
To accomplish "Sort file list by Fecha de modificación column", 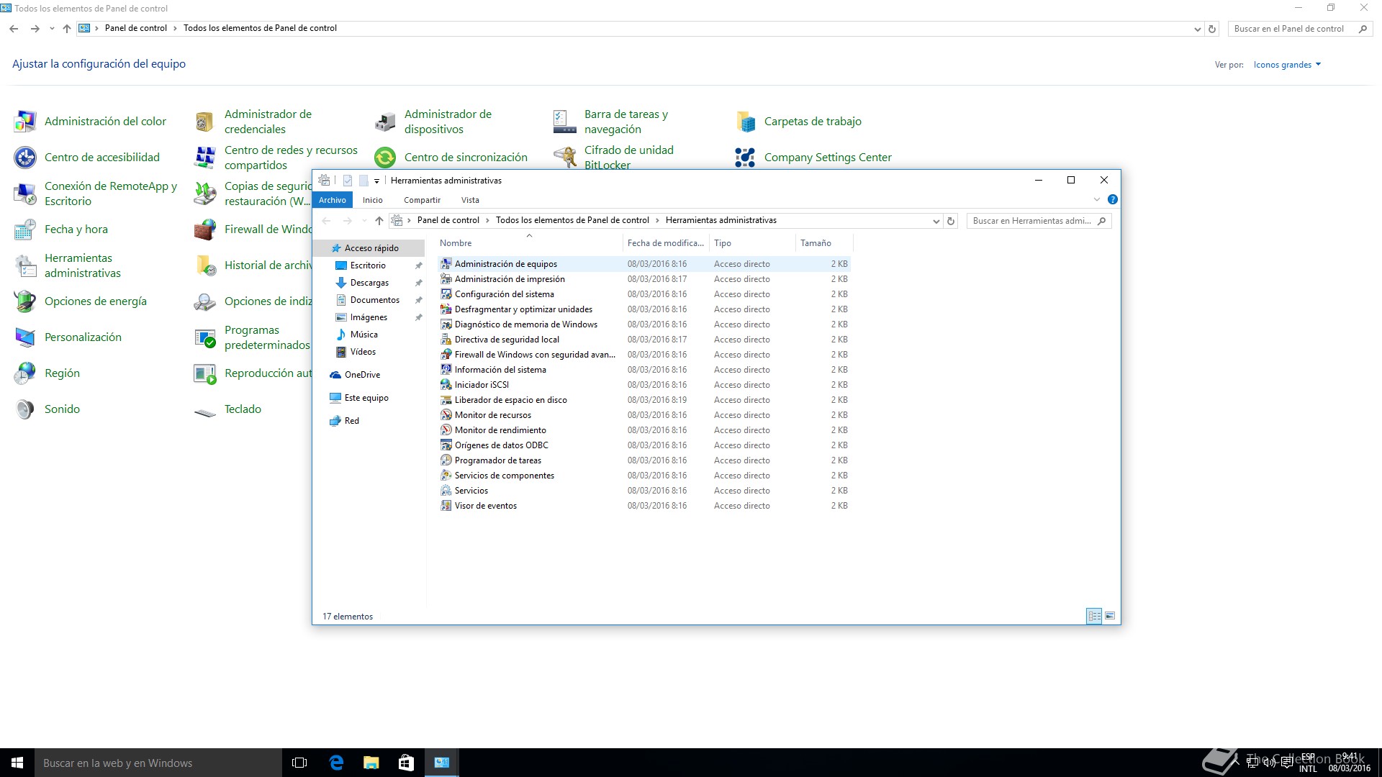I will [x=666, y=243].
